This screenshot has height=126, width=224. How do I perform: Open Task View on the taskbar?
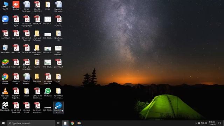pyautogui.click(x=58, y=123)
